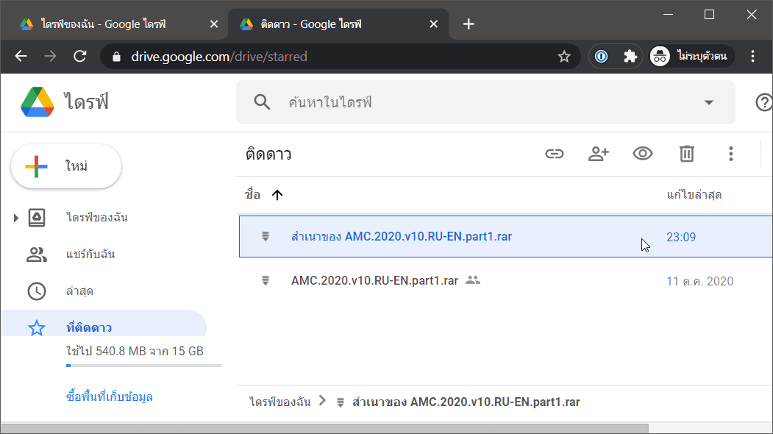The height and width of the screenshot is (434, 773).
Task: Click the 1Password extension icon
Action: [601, 56]
